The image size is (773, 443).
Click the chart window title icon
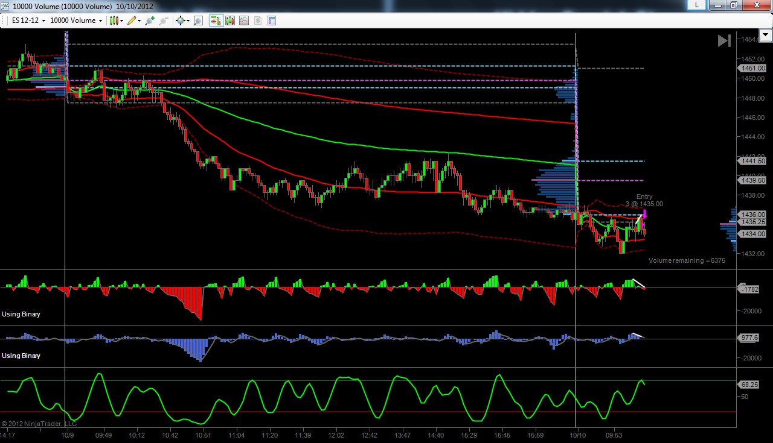tap(6, 6)
